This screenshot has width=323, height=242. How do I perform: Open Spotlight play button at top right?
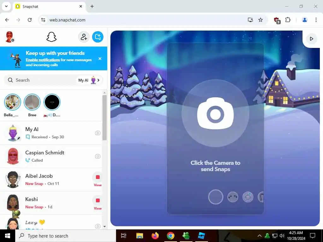(x=311, y=39)
